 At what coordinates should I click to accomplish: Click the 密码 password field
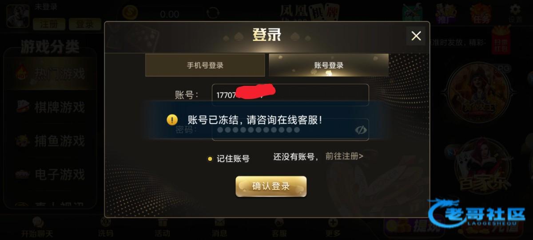click(x=290, y=130)
